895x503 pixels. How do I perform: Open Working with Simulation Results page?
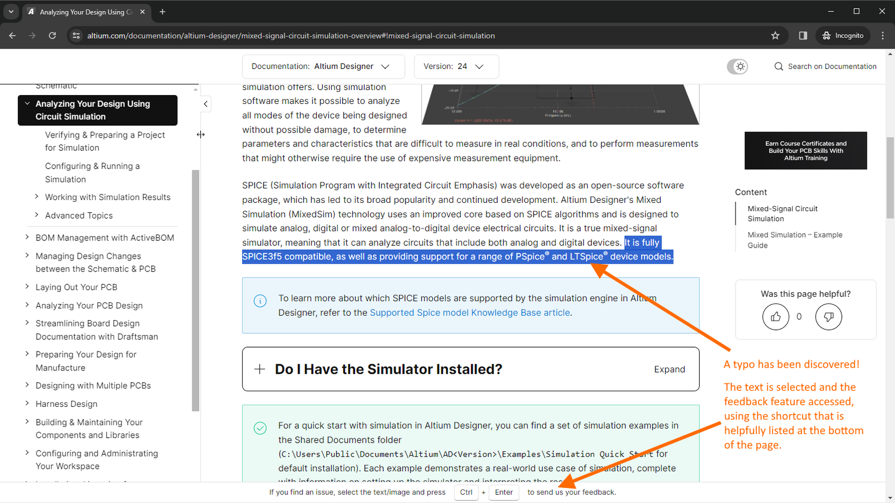pyautogui.click(x=107, y=197)
